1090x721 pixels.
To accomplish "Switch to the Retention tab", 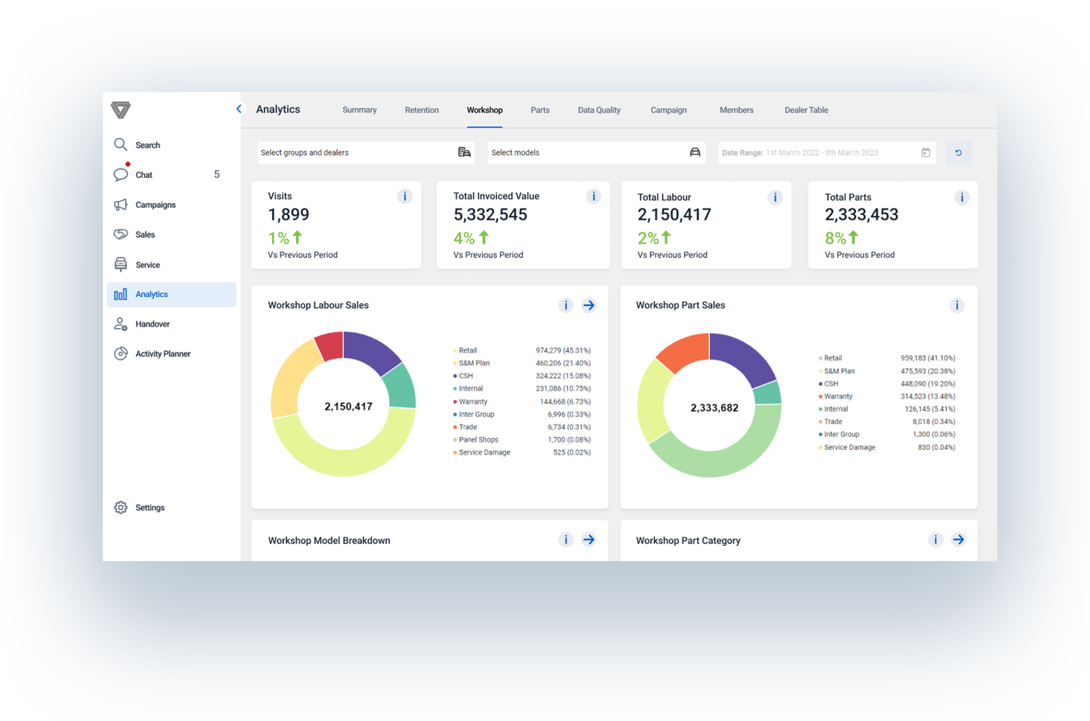I will point(422,110).
